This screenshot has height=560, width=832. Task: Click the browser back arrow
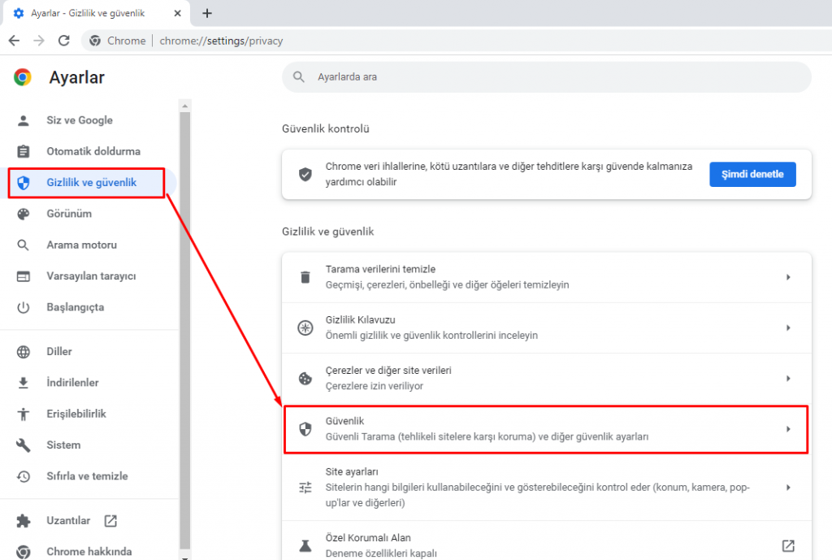click(x=15, y=41)
